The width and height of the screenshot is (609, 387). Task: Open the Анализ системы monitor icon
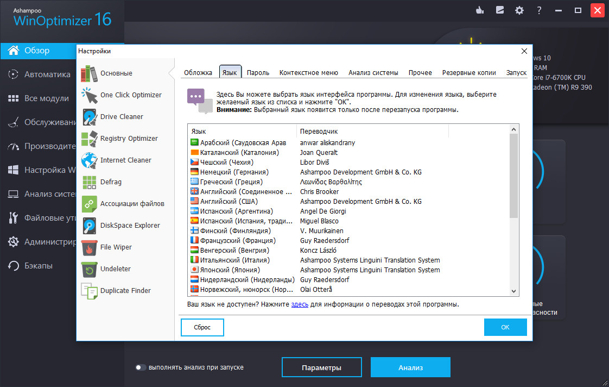click(13, 194)
